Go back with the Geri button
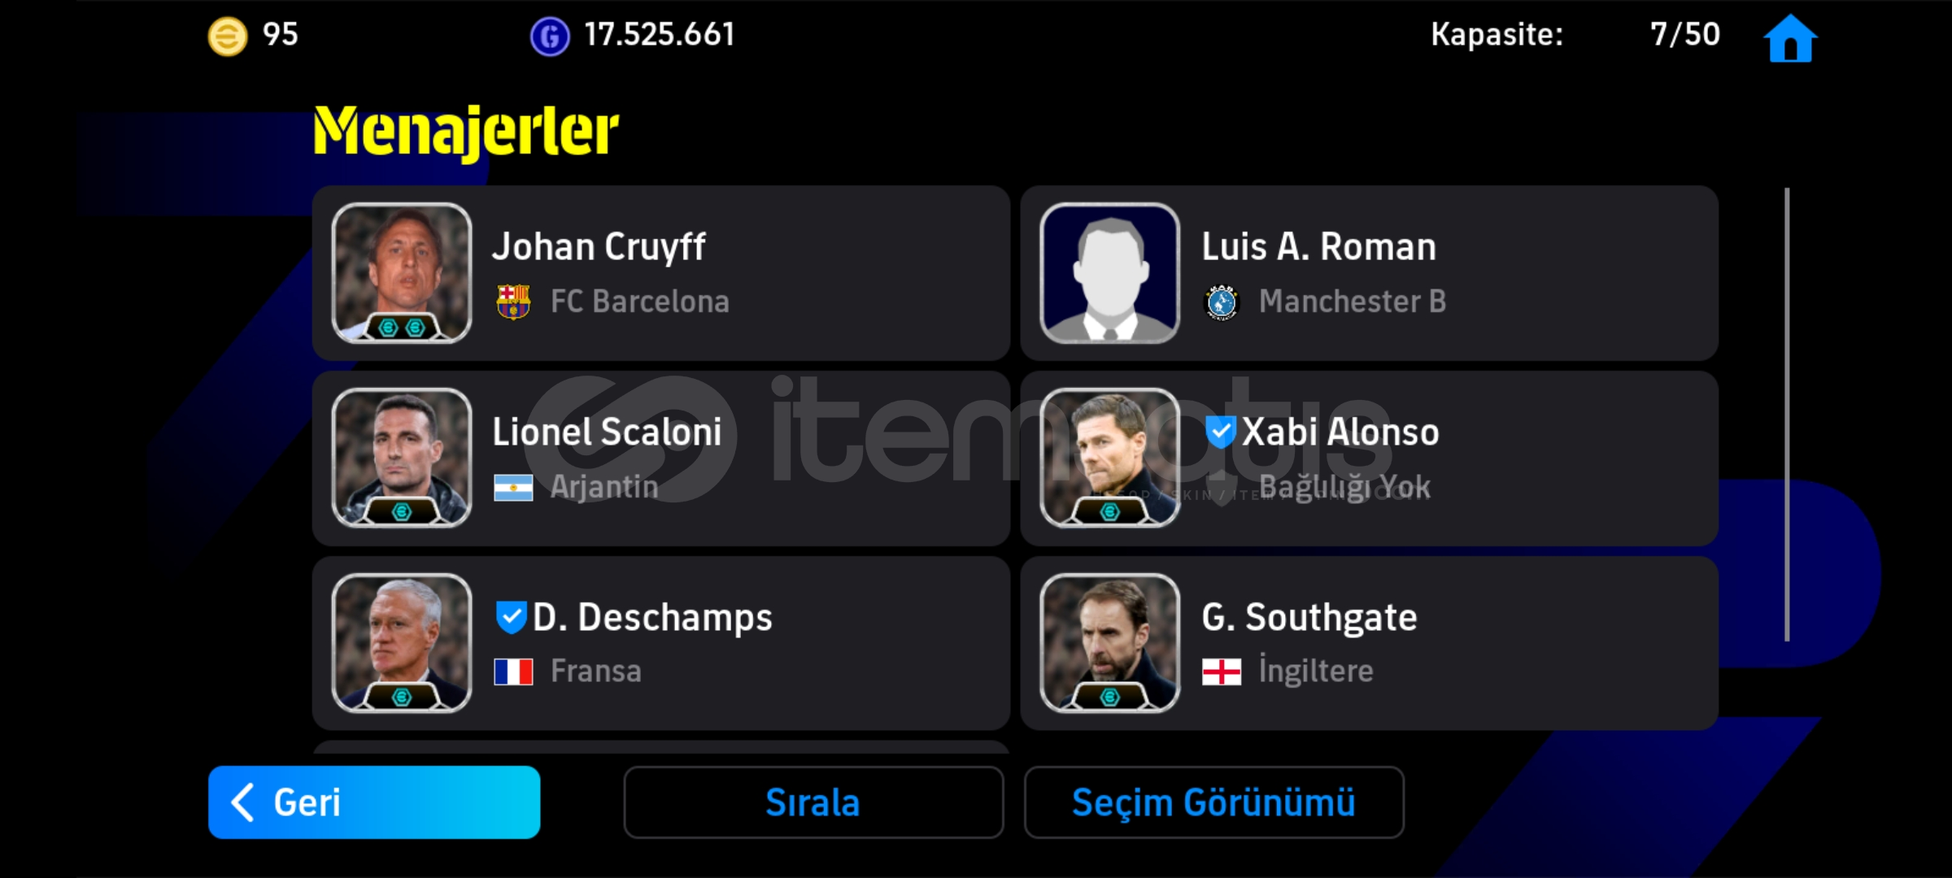 374,802
